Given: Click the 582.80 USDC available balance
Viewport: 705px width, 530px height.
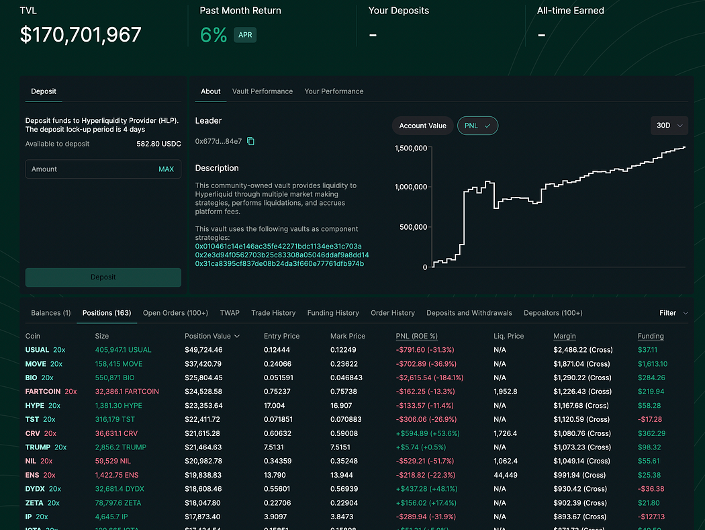Looking at the screenshot, I should click(x=158, y=144).
